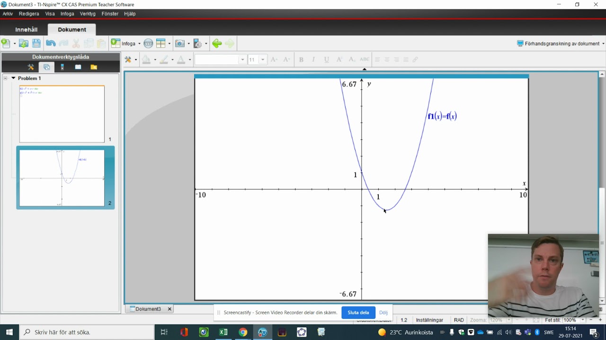This screenshot has height=340, width=606.
Task: Open TI-SmartView handheld icon in toolbox
Action: coord(62,67)
